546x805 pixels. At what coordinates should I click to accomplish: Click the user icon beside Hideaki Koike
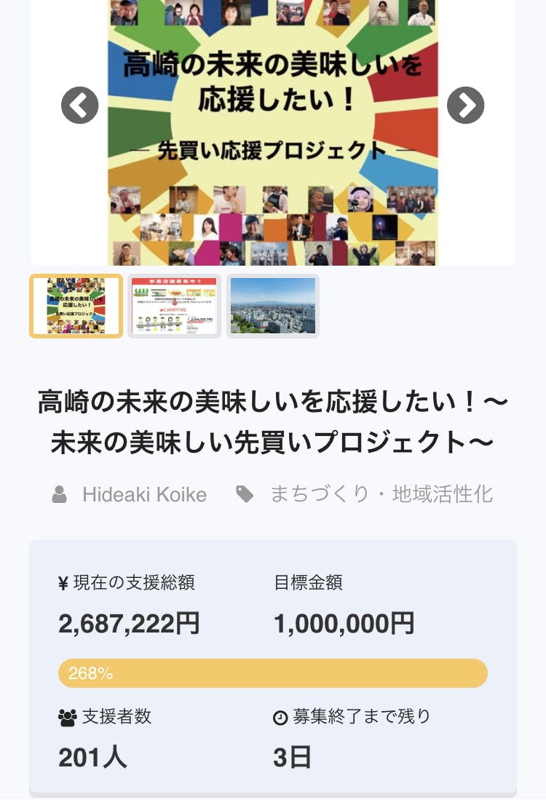pos(60,495)
